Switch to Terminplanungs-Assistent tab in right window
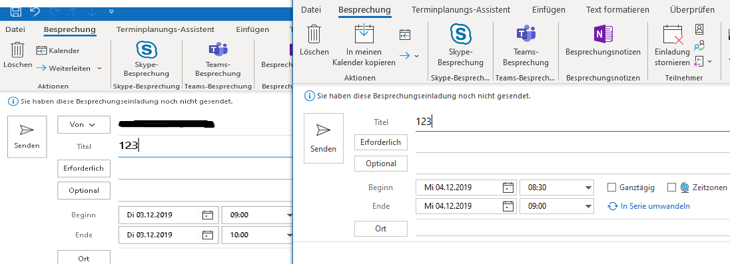The width and height of the screenshot is (730, 264). (461, 9)
